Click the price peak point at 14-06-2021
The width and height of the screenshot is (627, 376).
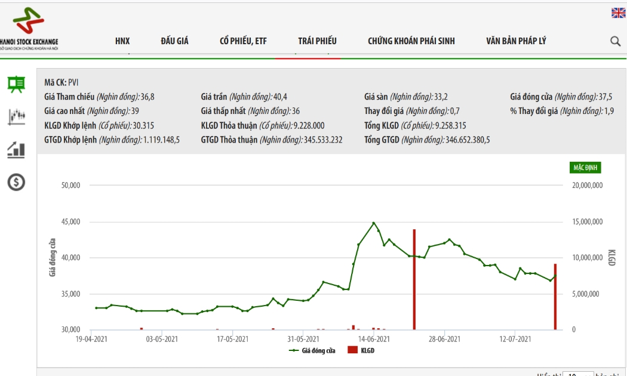(x=374, y=223)
